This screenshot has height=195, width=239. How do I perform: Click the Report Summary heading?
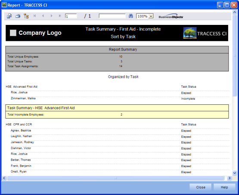pos(123,49)
